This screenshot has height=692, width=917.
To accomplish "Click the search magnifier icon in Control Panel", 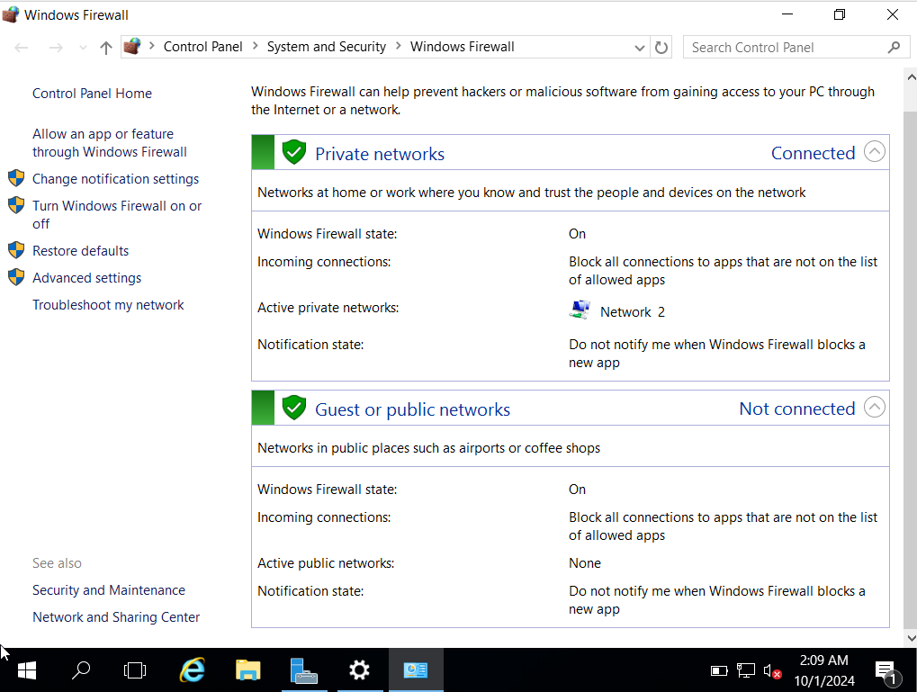I will (x=894, y=48).
